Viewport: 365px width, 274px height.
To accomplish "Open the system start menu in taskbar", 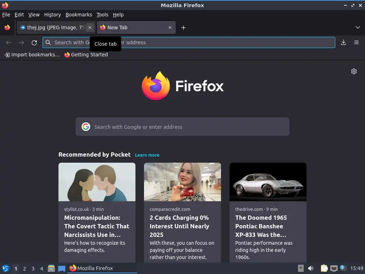I will pyautogui.click(x=6, y=268).
